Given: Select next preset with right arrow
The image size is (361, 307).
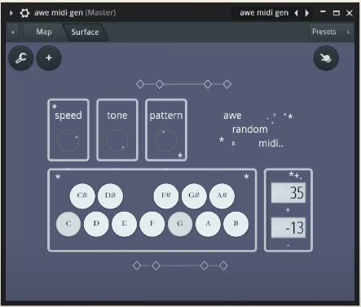Looking at the screenshot, I should (x=307, y=13).
